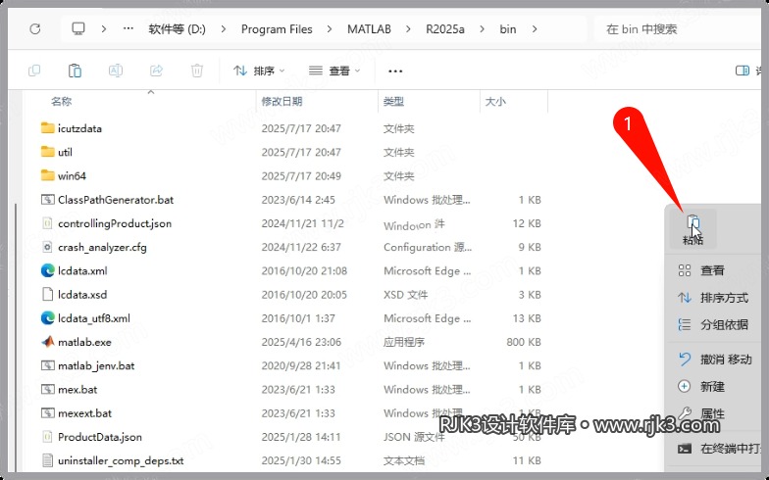Expand the chevron after MATLAB breadcrumb
Screen dimensions: 769x480
[408, 29]
